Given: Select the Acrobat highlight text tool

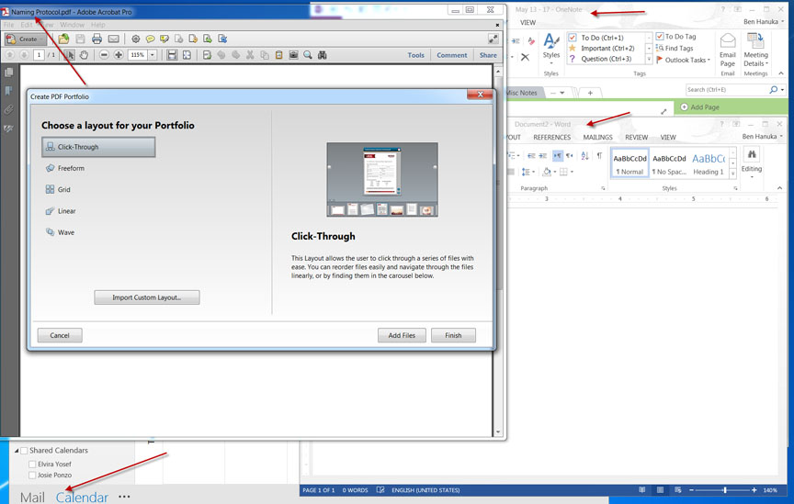Looking at the screenshot, I should (164, 39).
